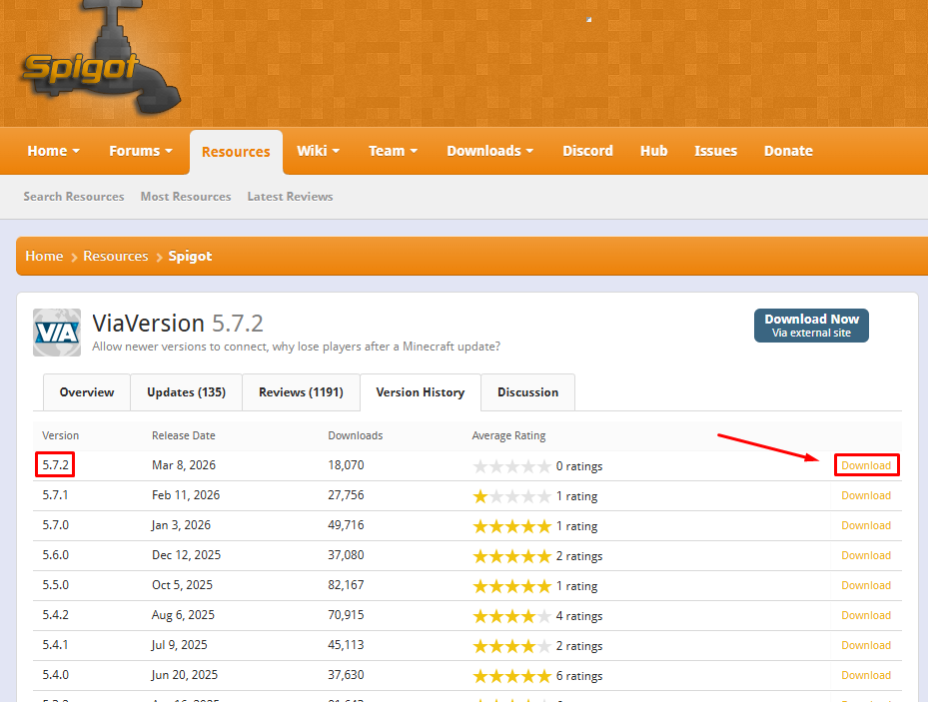Click the star rating for 5.4.0

click(511, 676)
